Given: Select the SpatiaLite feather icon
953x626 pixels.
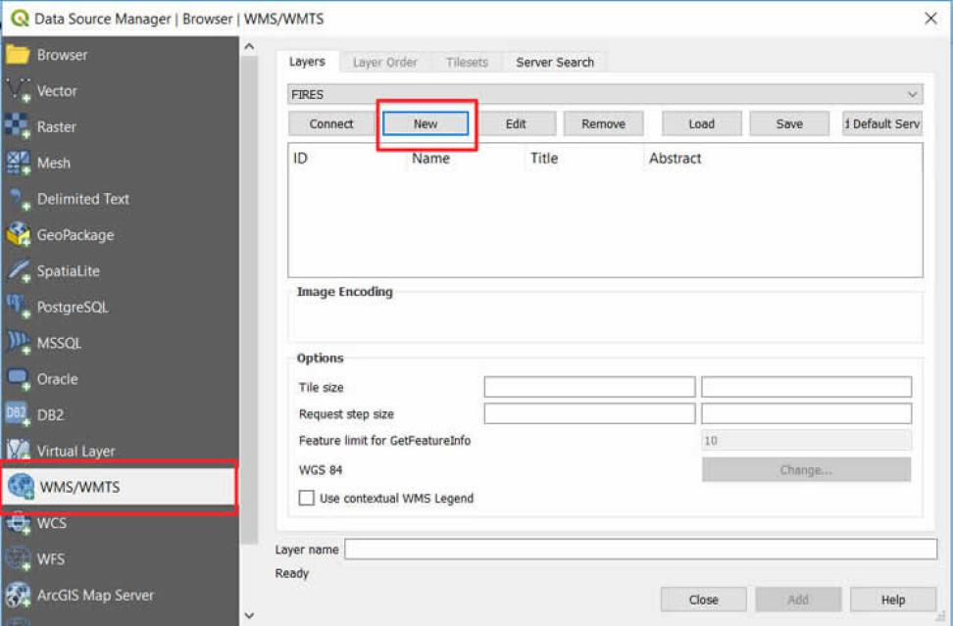Looking at the screenshot, I should pyautogui.click(x=19, y=270).
